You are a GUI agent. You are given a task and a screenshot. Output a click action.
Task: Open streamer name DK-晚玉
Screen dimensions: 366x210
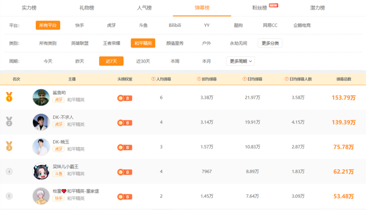coord(61,142)
